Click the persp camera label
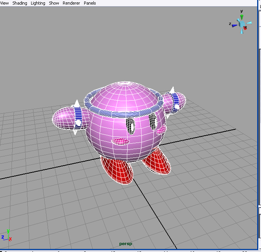The width and height of the screenshot is (261, 252). click(x=126, y=244)
